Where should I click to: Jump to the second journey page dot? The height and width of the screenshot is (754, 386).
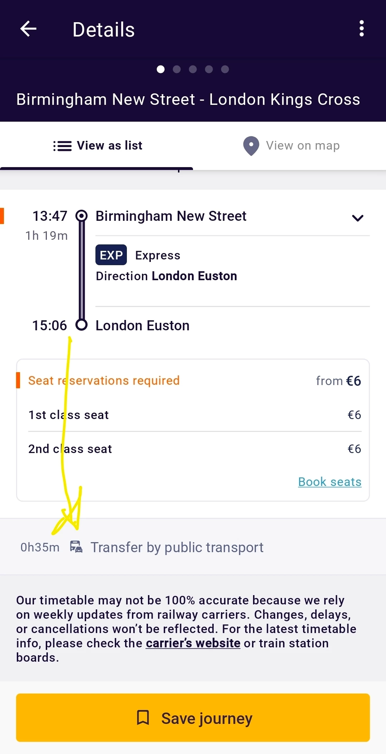coord(177,69)
